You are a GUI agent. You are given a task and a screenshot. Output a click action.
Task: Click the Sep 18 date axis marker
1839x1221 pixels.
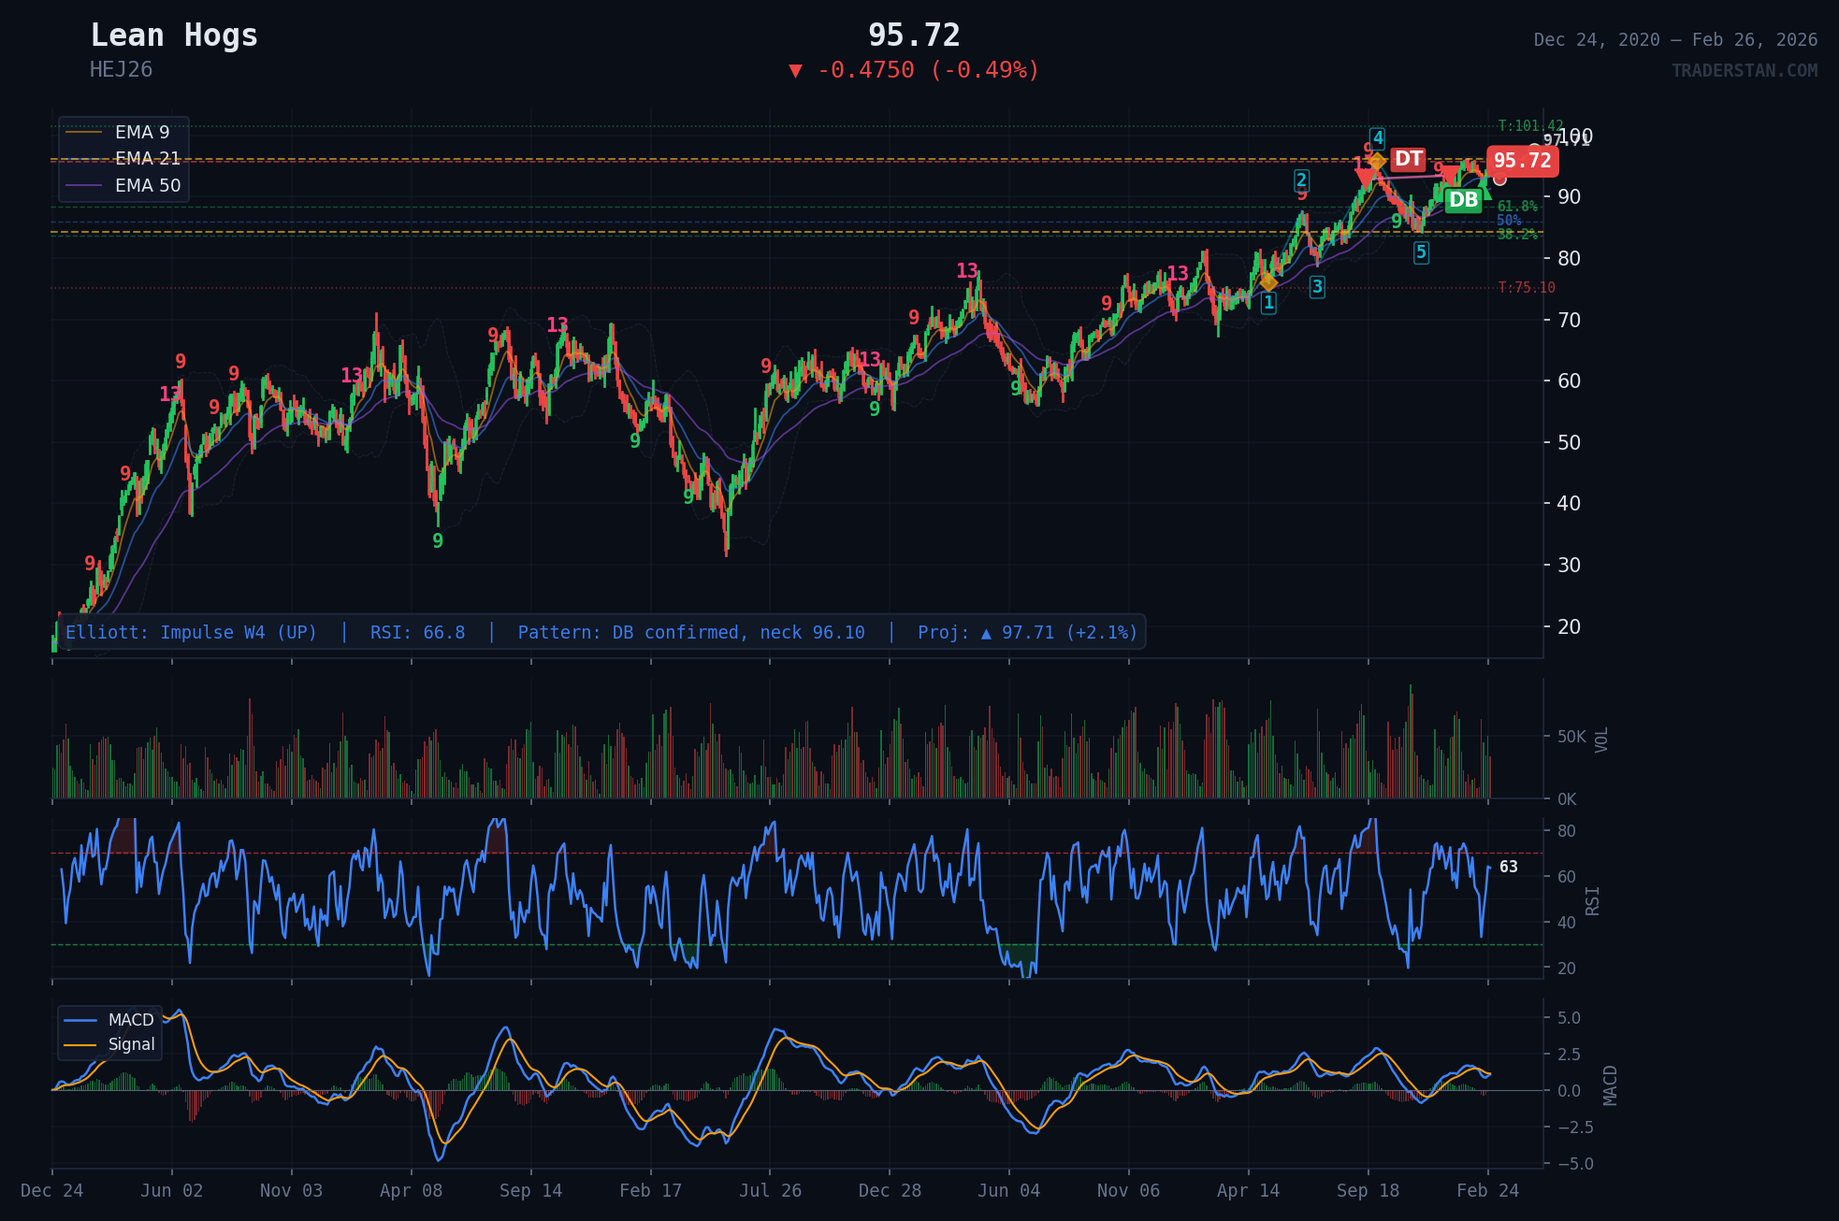click(x=1368, y=1190)
